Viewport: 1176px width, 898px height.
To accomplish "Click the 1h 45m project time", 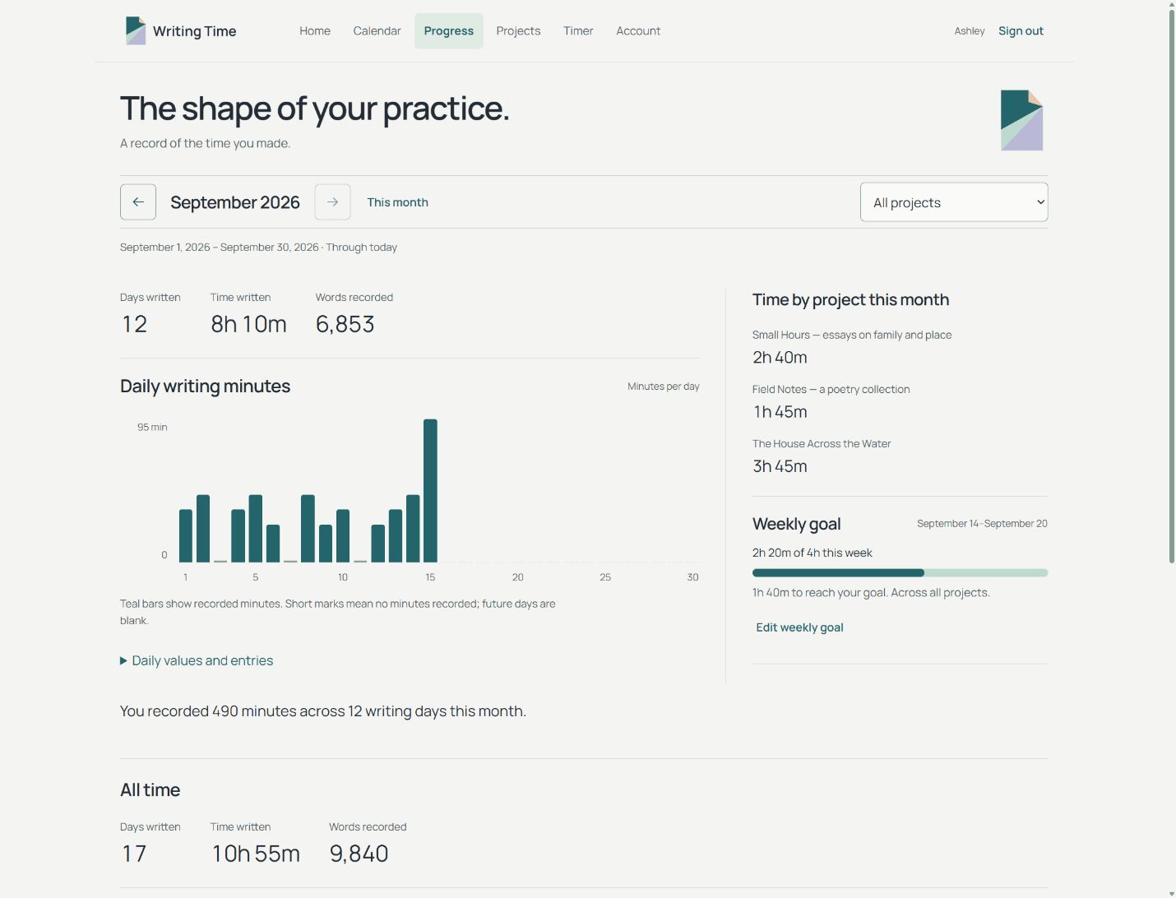I will (x=780, y=412).
